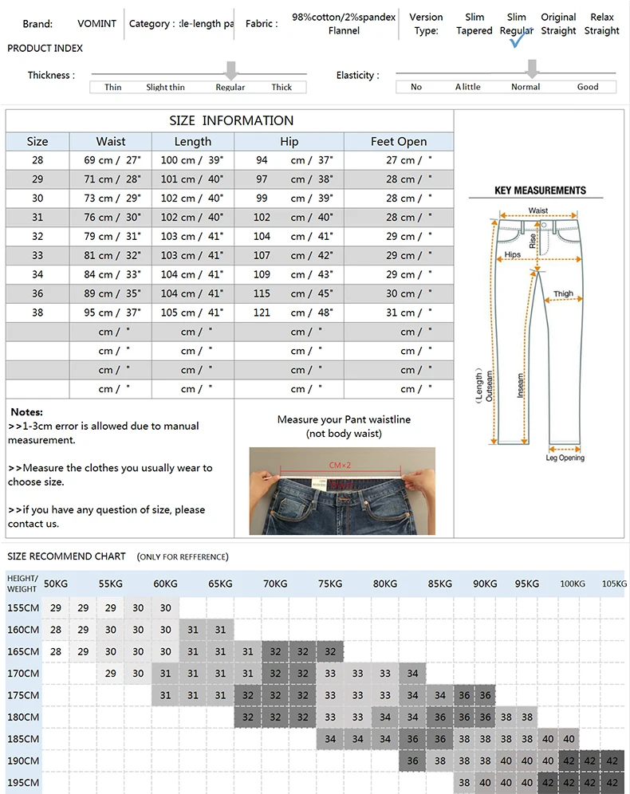Click the Thigh arrow on pants diagram
Viewport: 630px width, 794px height.
click(563, 300)
